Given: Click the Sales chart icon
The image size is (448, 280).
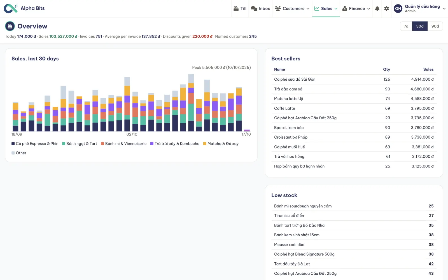Looking at the screenshot, I should [317, 8].
